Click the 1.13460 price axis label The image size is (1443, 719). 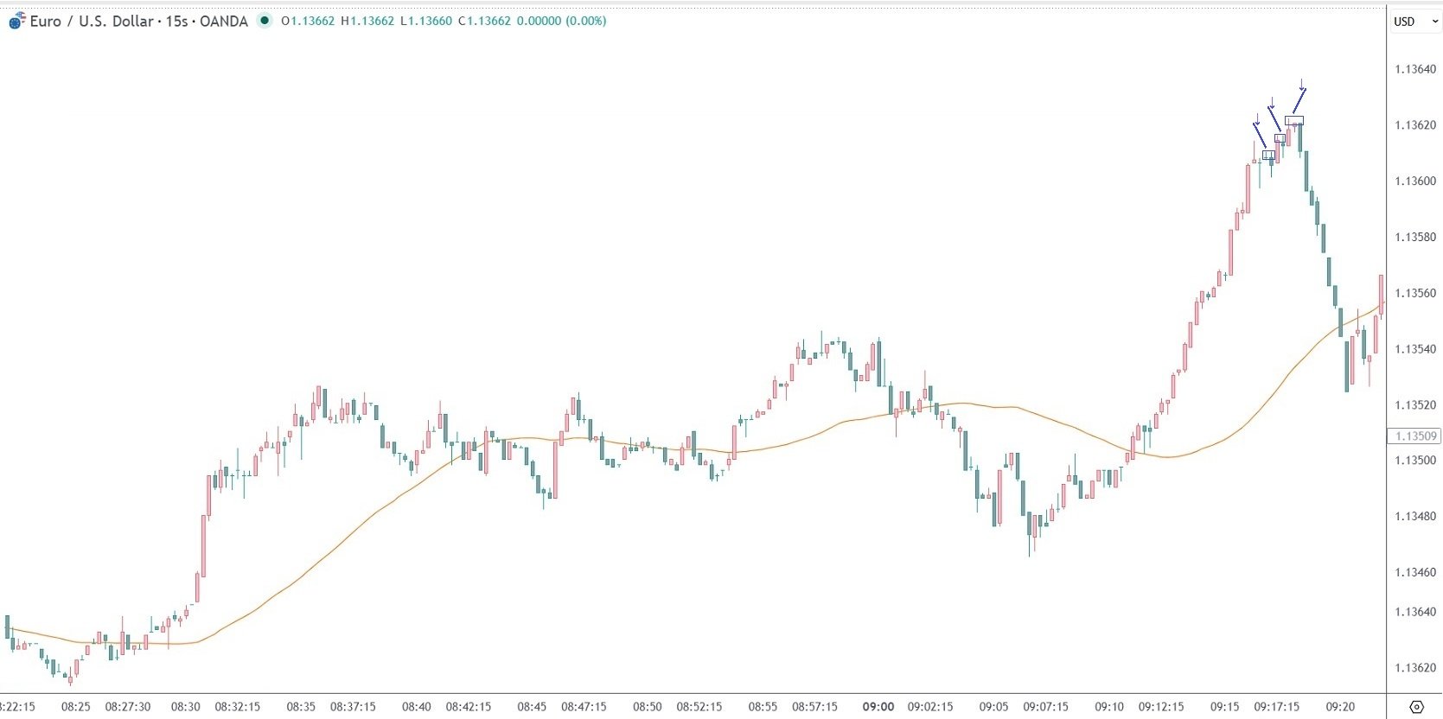pos(1415,572)
